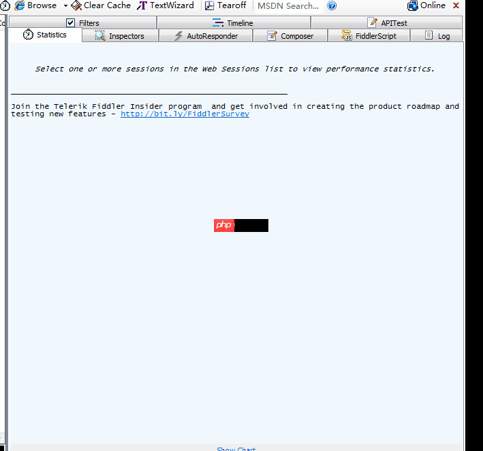
Task: Click the red X toolbar close icon
Action: tap(456, 5)
